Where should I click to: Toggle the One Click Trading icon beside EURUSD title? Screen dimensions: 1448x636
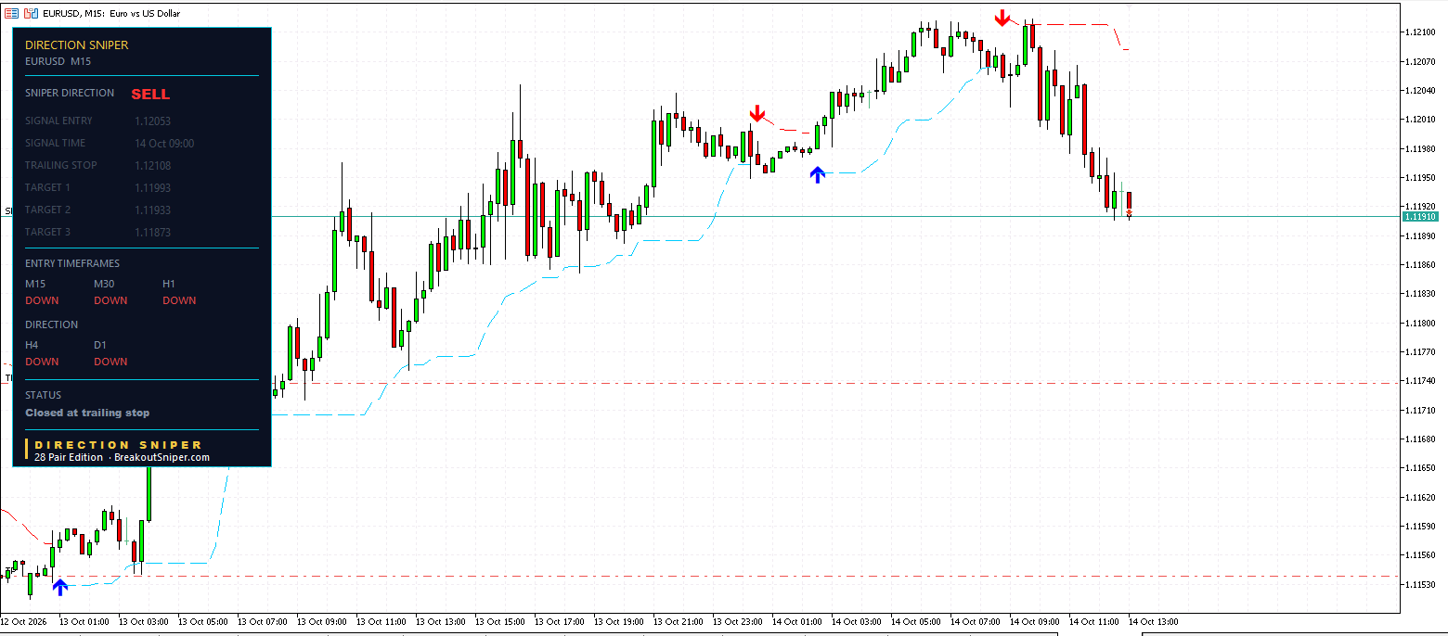point(31,13)
